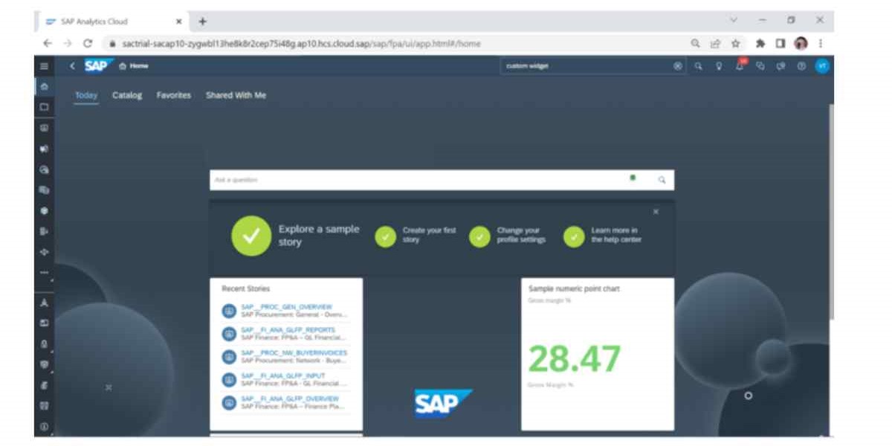Open the help question mark icon
892x446 pixels.
801,66
